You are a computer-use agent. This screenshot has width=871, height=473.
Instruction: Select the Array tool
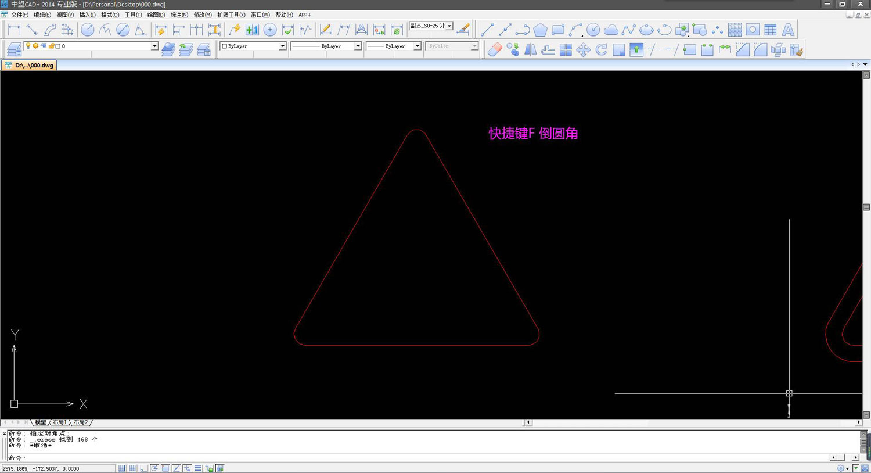point(566,49)
